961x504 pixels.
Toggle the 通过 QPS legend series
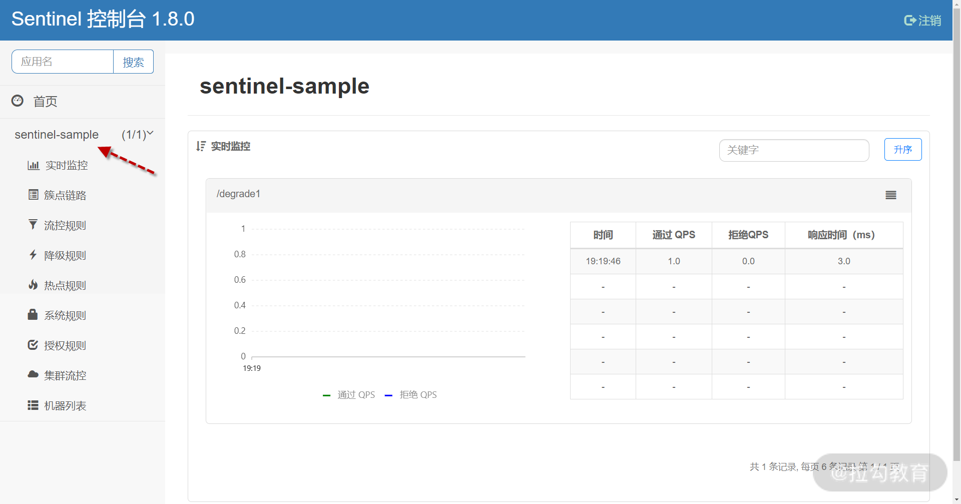tap(349, 395)
